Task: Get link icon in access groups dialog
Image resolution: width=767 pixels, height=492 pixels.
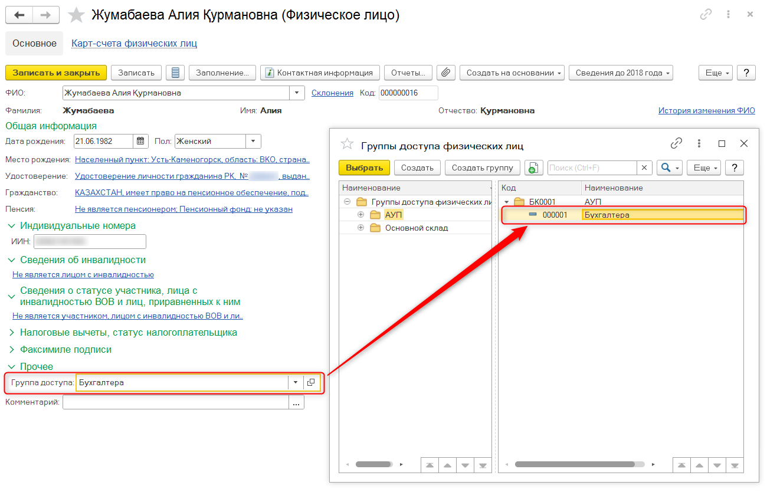Action: click(676, 143)
